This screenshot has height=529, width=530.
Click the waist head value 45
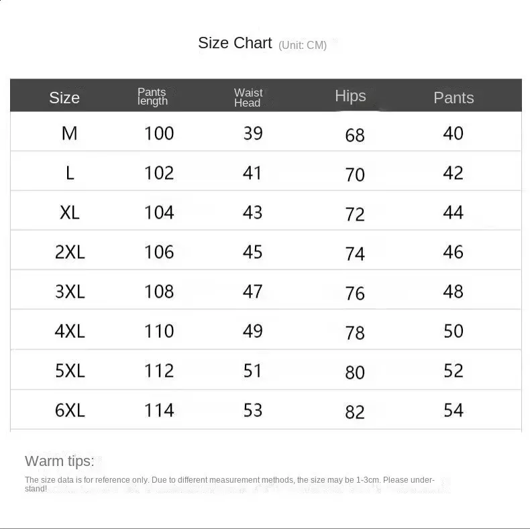(252, 252)
